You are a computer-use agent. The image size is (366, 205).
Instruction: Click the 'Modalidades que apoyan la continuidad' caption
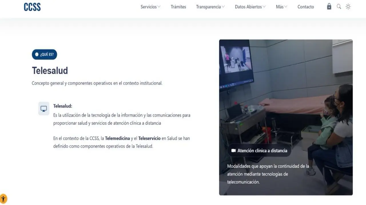coord(268,174)
